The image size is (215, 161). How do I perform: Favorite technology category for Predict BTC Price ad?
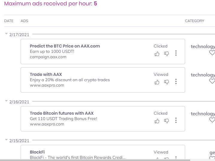click(212, 53)
